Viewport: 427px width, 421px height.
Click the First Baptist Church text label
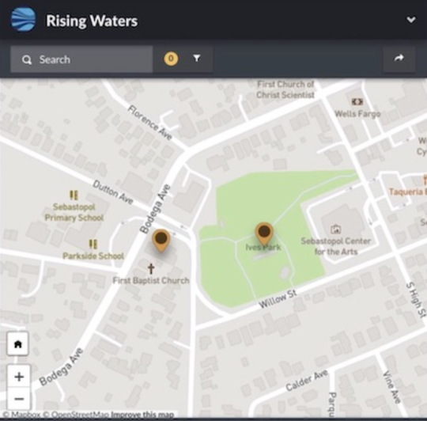coord(151,280)
